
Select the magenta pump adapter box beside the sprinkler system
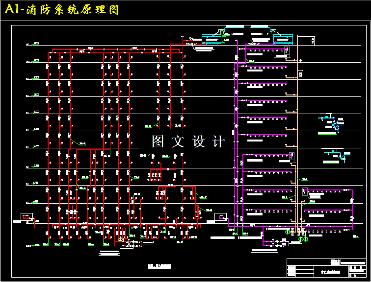tap(220, 217)
